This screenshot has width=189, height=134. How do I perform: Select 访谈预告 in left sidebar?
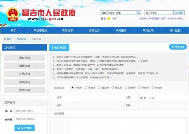[x=25, y=82]
